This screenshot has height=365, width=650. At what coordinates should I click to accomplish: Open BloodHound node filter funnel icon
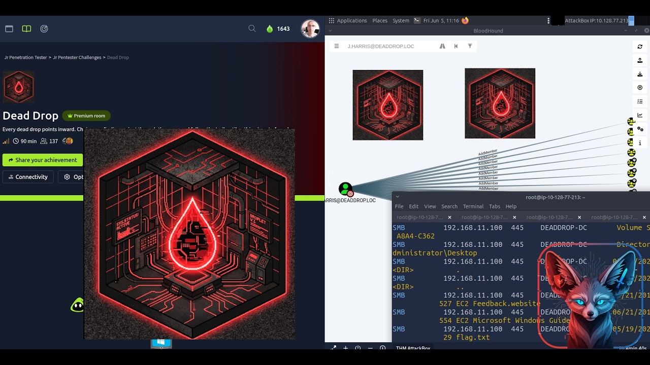pyautogui.click(x=470, y=46)
